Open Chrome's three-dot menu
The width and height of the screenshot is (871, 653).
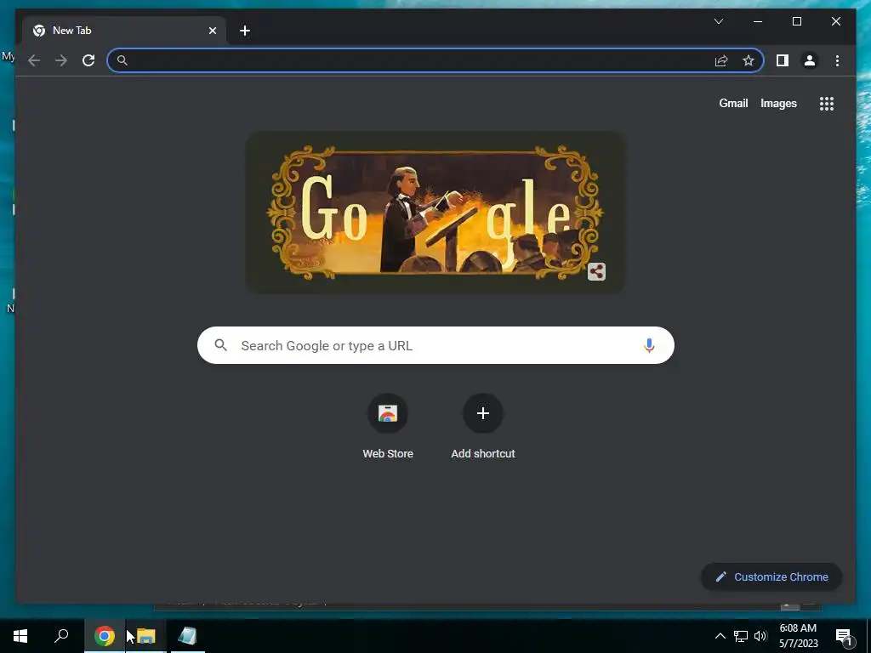pos(837,60)
